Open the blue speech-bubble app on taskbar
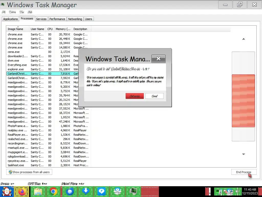Image resolution: width=262 pixels, height=197 pixels. click(x=101, y=192)
